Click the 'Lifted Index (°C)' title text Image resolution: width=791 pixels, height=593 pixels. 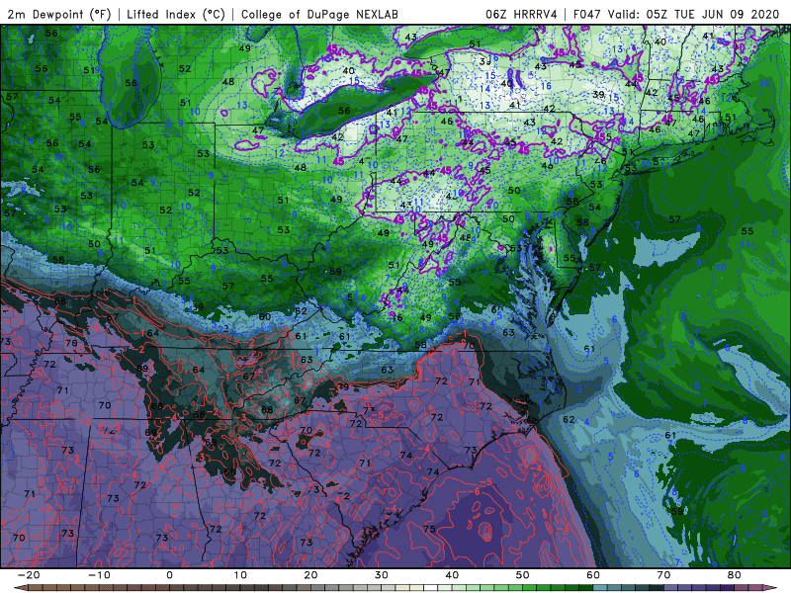click(176, 15)
